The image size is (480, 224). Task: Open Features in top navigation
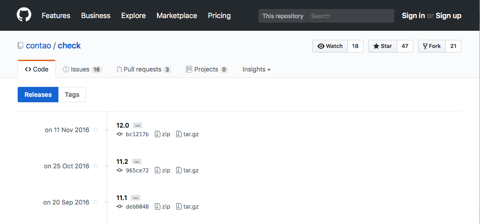(x=56, y=15)
